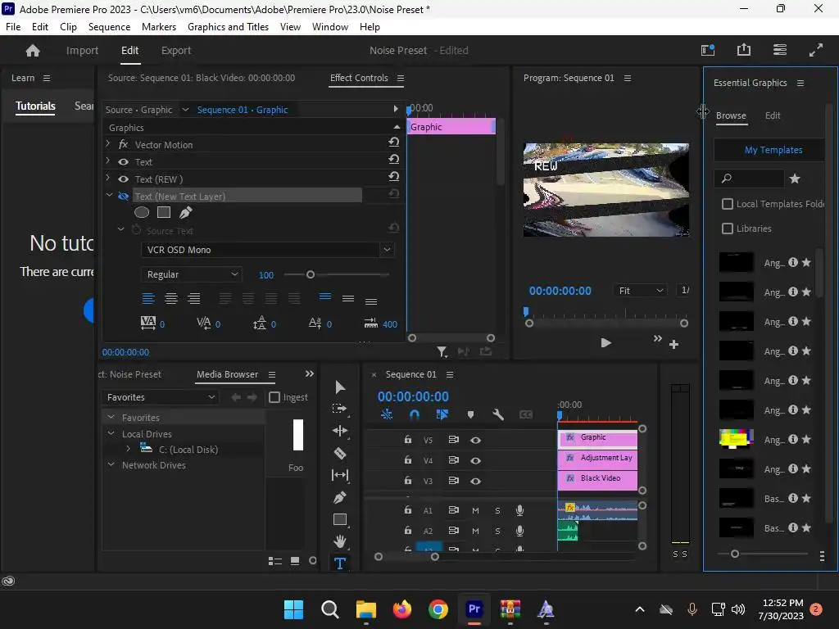
Task: Select the Slip tool
Action: click(x=340, y=475)
